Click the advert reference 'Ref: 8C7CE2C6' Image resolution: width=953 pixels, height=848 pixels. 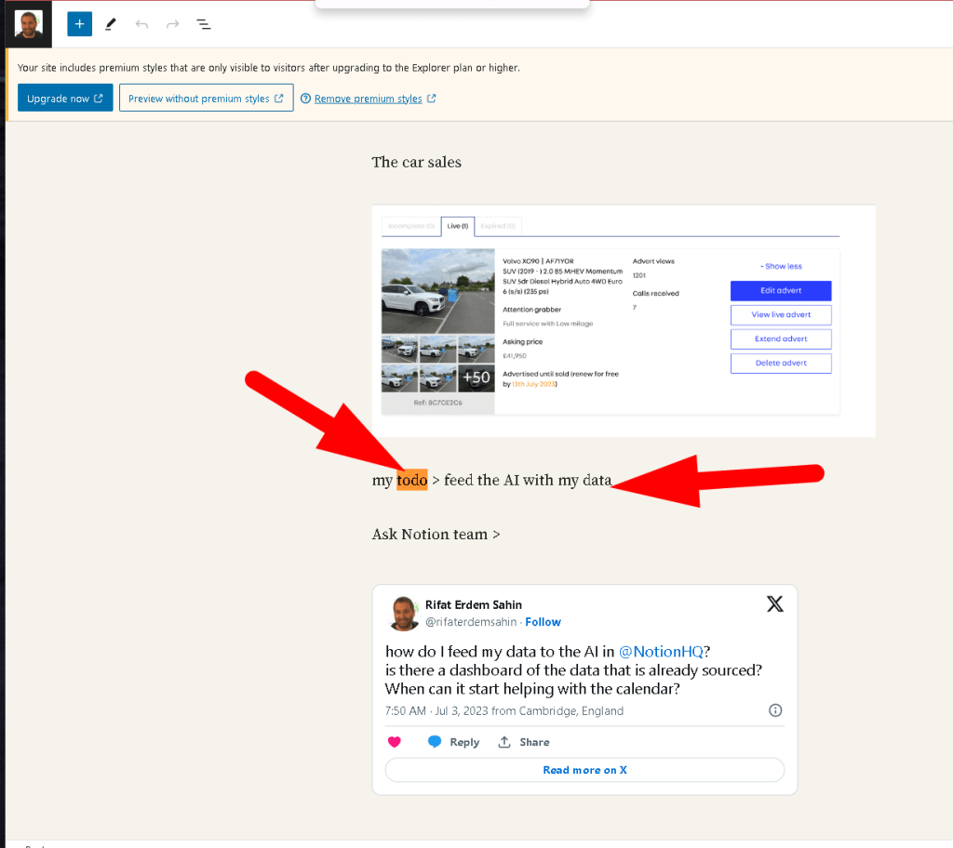pos(437,403)
